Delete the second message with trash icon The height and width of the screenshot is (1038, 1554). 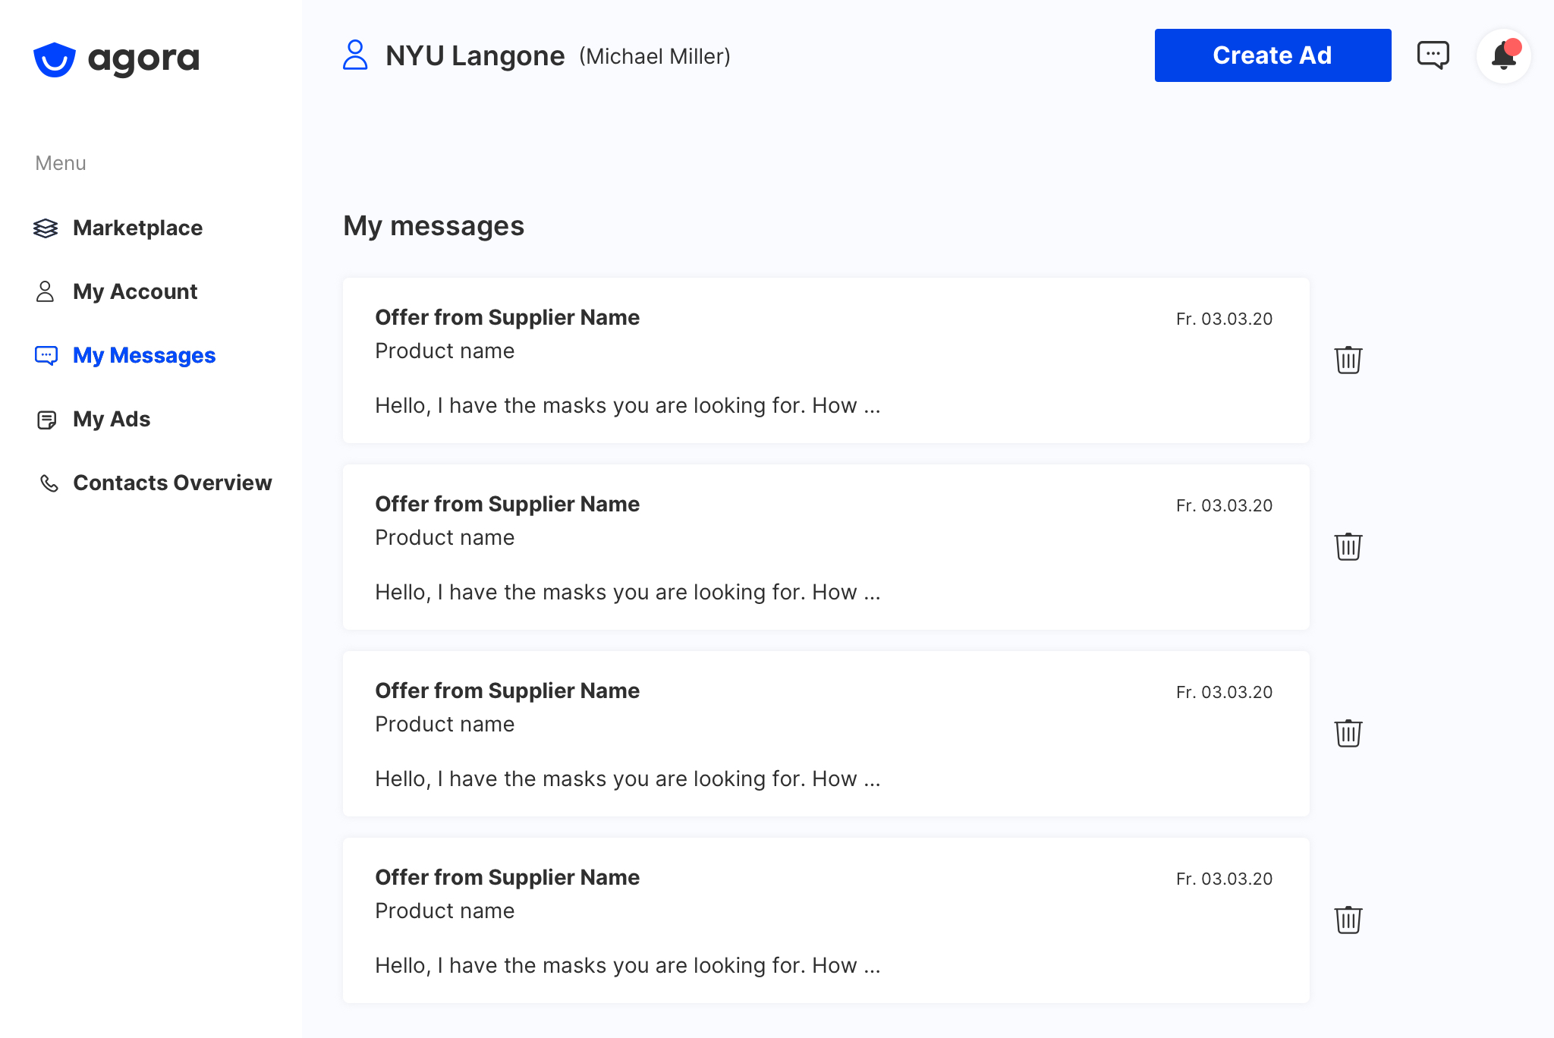click(x=1348, y=546)
